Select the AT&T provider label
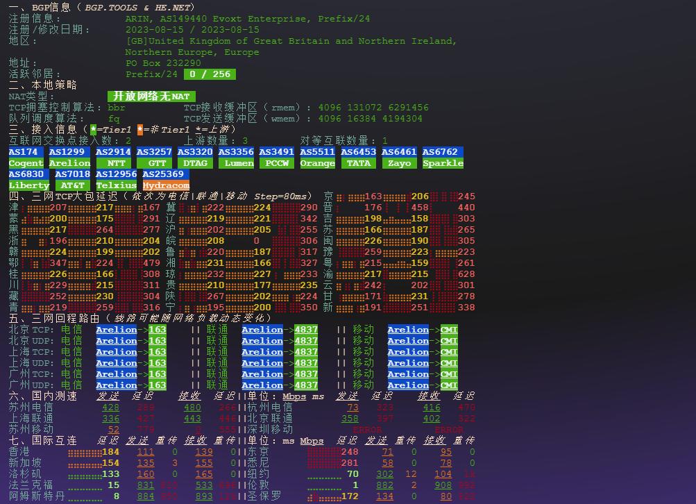The height and width of the screenshot is (504, 696). point(72,185)
